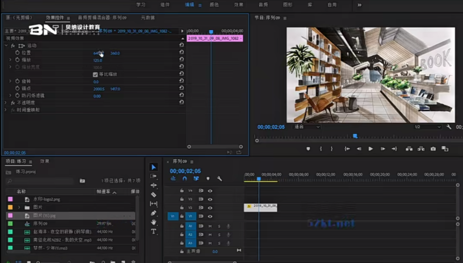Image resolution: width=463 pixels, height=263 pixels.
Task: Toggle insert sequences as nests icon
Action: click(x=173, y=178)
